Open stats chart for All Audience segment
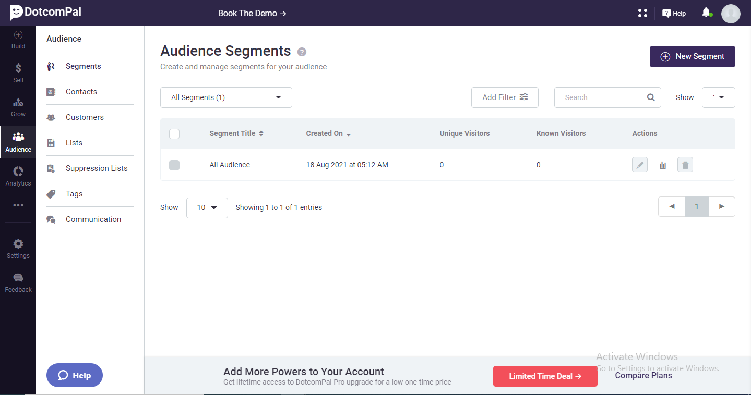The height and width of the screenshot is (395, 751). [x=662, y=164]
